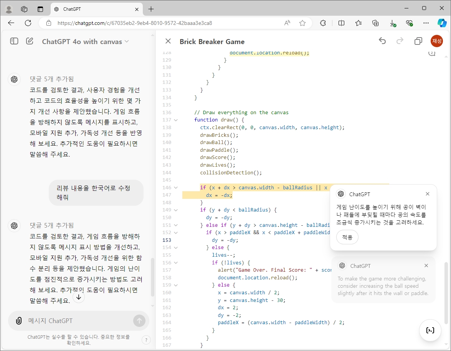The height and width of the screenshot is (351, 451).
Task: Open comment bubble icon near top right
Action: tap(432, 53)
